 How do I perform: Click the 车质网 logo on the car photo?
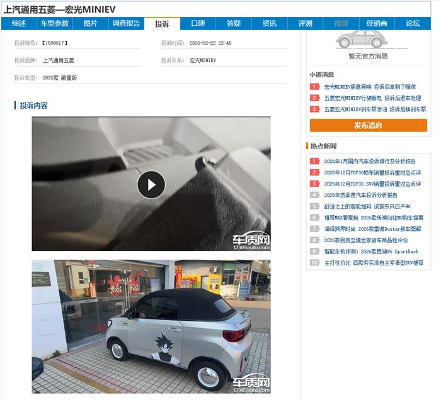point(250,384)
